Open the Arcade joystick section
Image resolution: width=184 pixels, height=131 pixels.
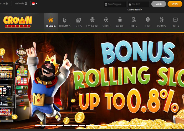pyautogui.click(x=120, y=22)
